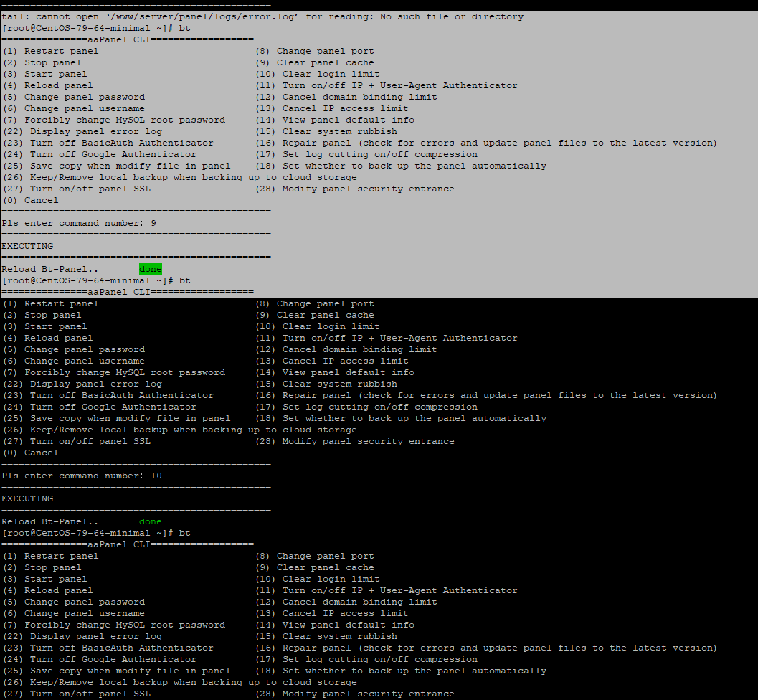Click '(14) View panel default info' in gray menu
This screenshot has width=758, height=700.
pyautogui.click(x=335, y=120)
